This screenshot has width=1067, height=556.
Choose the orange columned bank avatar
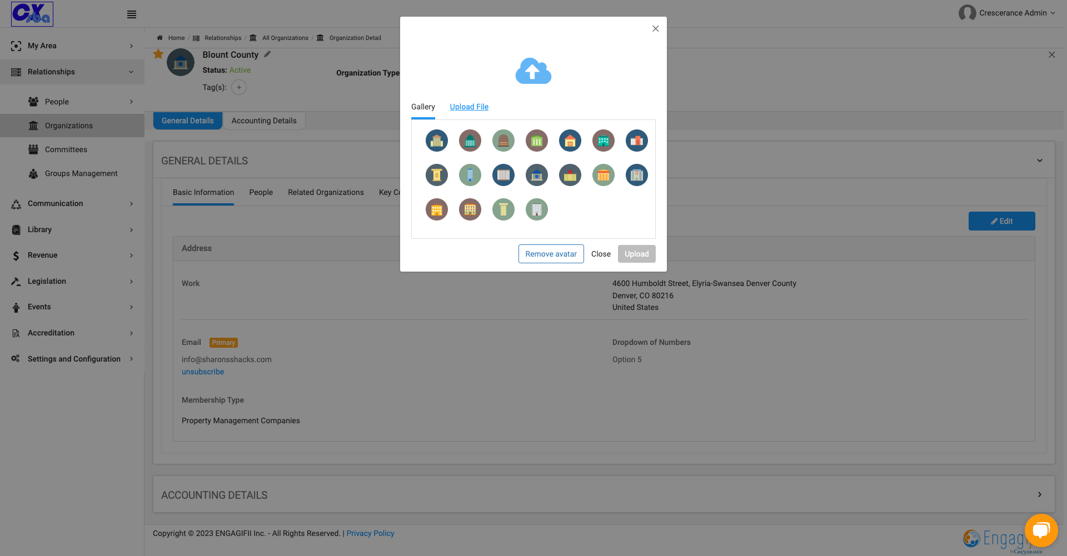[604, 176]
